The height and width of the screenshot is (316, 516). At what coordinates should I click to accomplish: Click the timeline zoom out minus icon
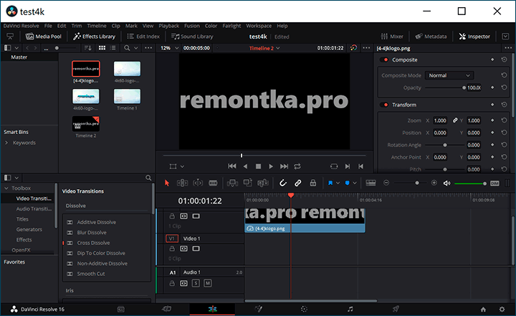[386, 183]
